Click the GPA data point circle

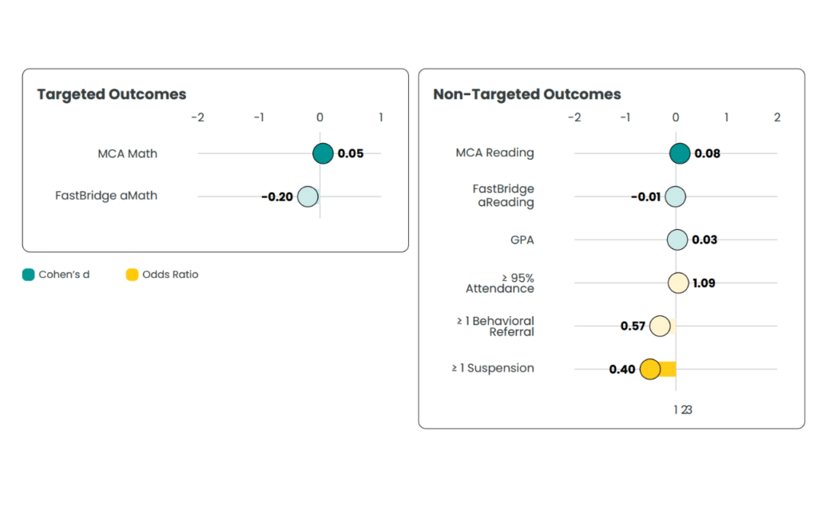[677, 240]
